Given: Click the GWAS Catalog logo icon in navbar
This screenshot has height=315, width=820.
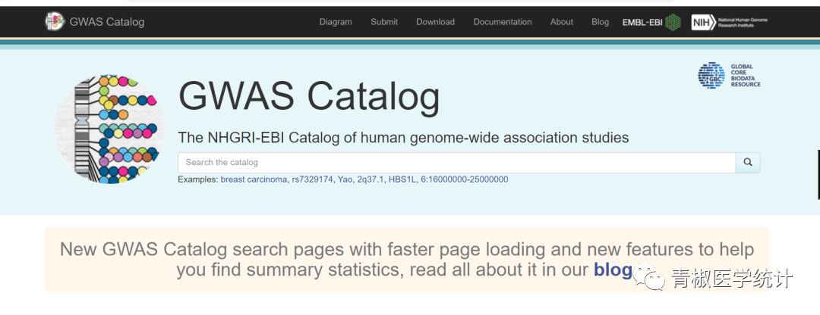Looking at the screenshot, I should 55,22.
